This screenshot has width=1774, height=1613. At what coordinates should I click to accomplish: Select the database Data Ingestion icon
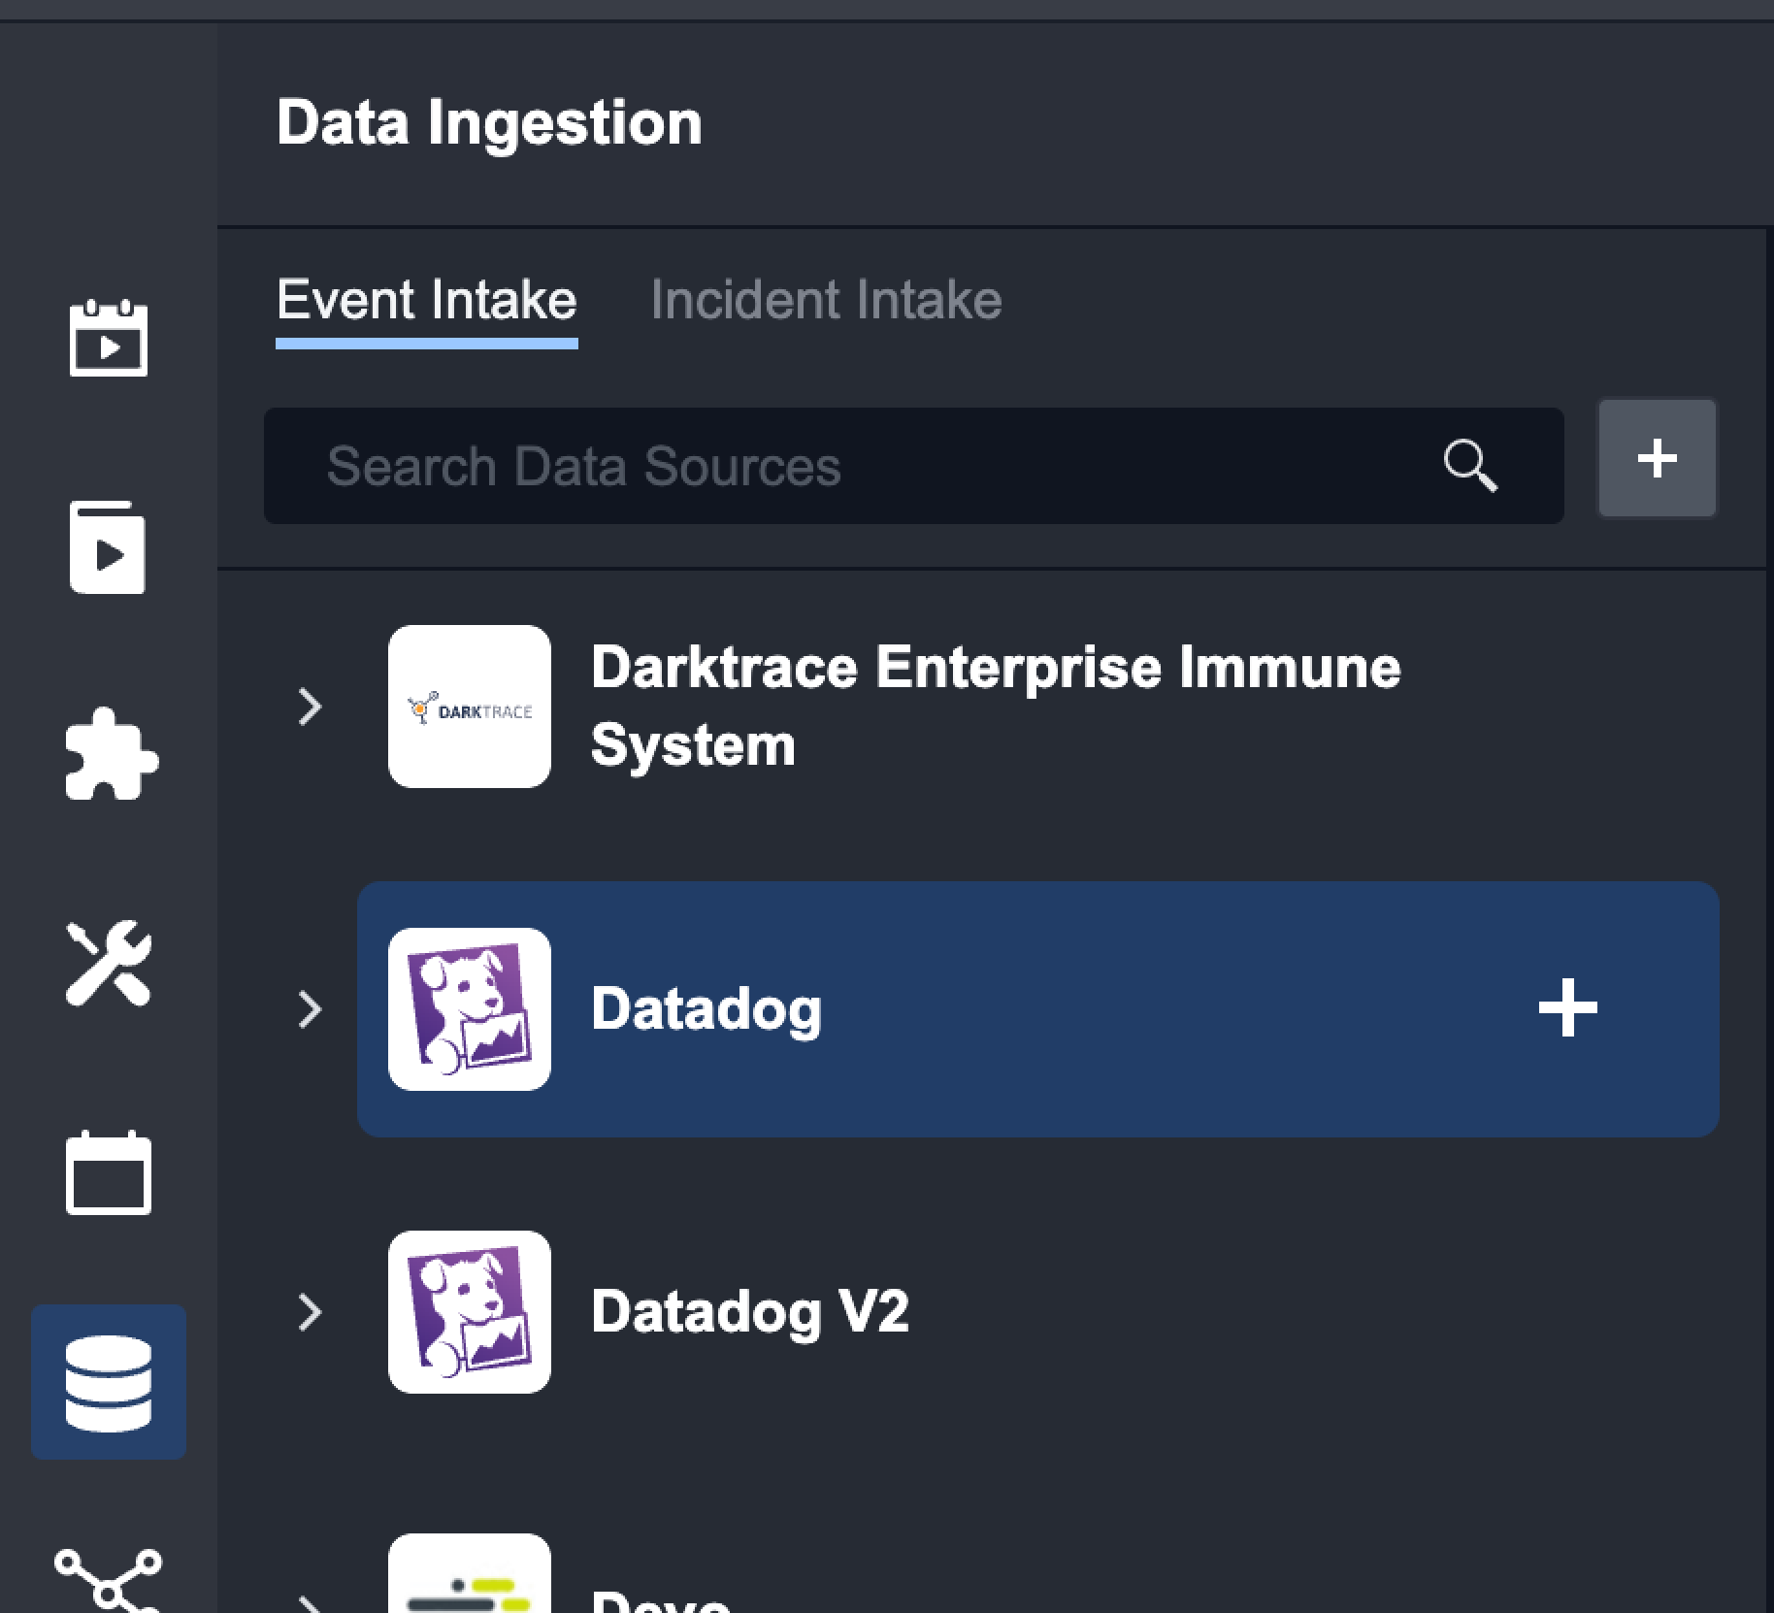click(x=109, y=1382)
